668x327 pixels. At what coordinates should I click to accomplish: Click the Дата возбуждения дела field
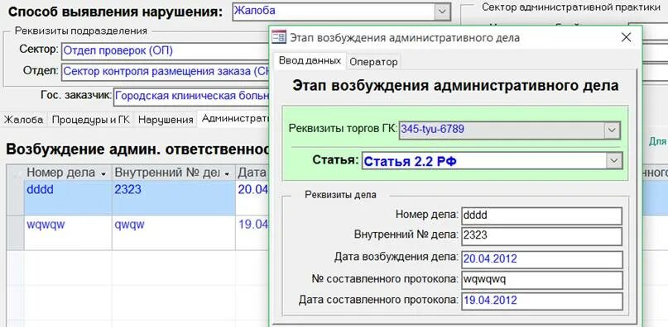point(542,259)
